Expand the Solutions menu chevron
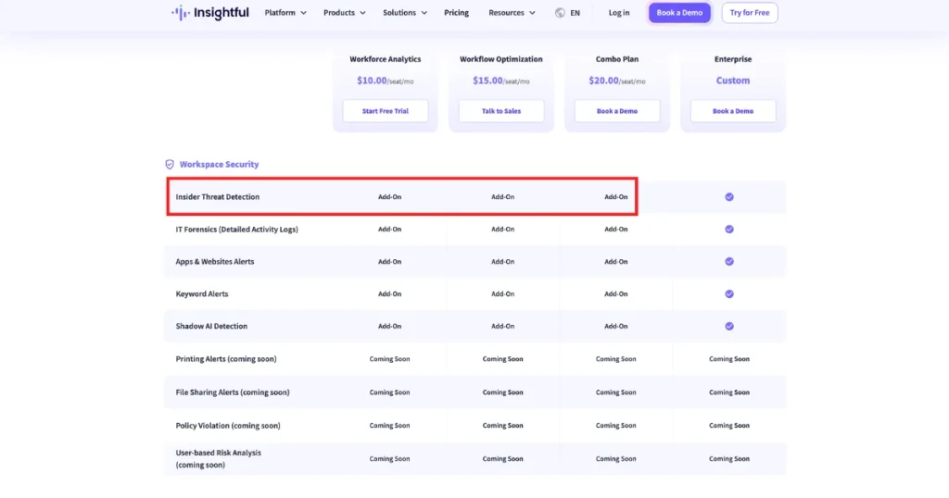The image size is (949, 498). point(424,13)
